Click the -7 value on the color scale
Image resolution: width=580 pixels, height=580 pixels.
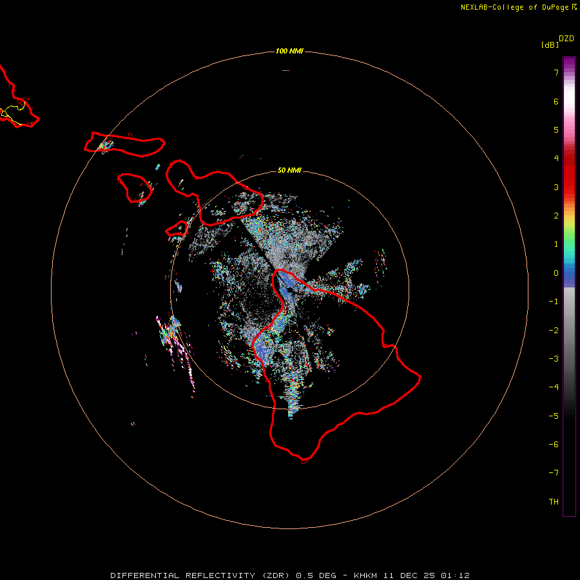point(554,473)
